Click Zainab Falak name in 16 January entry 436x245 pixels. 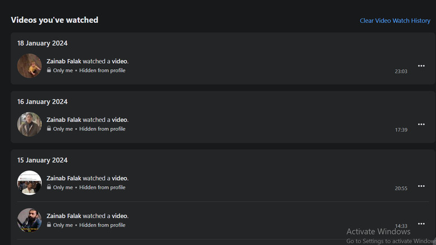point(64,120)
